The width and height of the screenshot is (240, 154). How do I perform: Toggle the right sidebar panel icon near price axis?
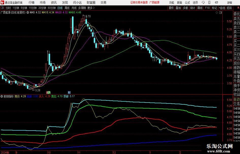click(x=220, y=13)
